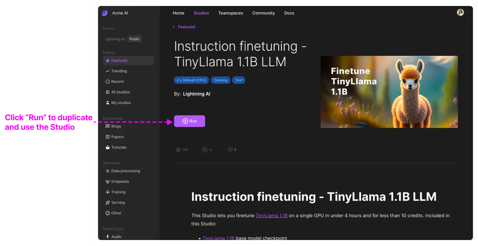Switch source to Lightning AI
The width and height of the screenshot is (478, 246).
tap(115, 39)
